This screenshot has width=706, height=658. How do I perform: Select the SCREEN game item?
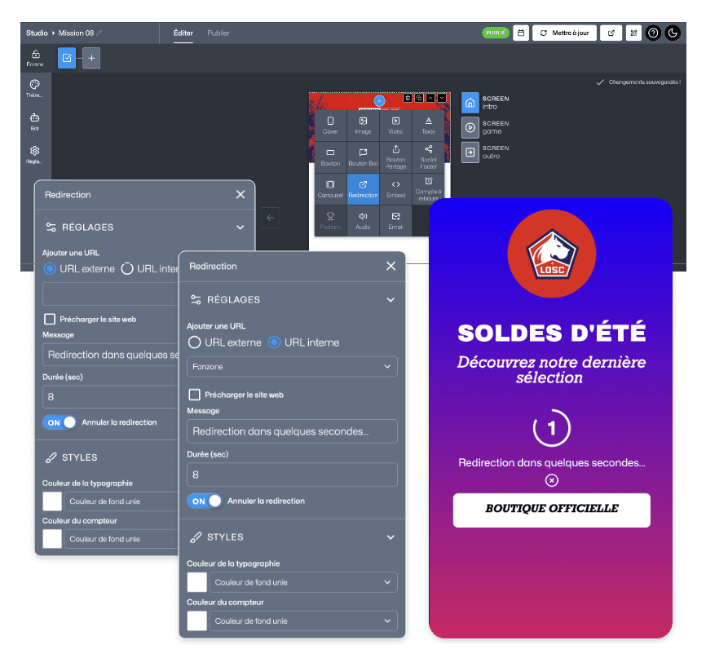point(485,127)
